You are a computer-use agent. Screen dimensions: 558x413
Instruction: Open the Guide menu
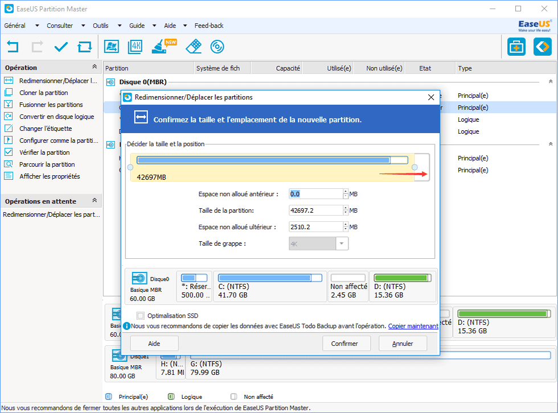coord(142,26)
